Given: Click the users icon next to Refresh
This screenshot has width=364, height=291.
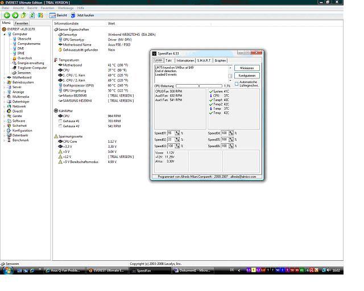Looking at the screenshot, I should tap(40, 15).
